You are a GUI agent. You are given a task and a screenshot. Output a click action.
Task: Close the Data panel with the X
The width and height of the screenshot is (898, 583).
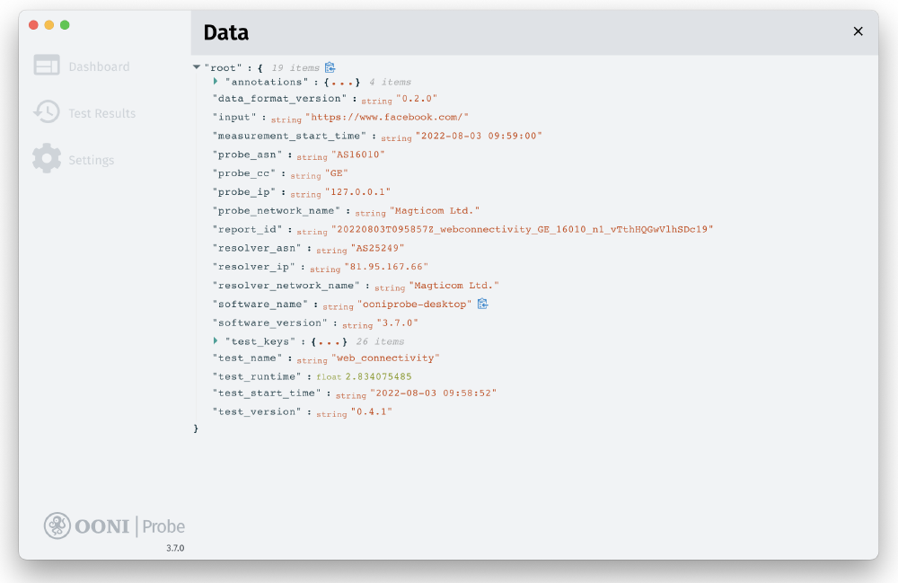[857, 31]
